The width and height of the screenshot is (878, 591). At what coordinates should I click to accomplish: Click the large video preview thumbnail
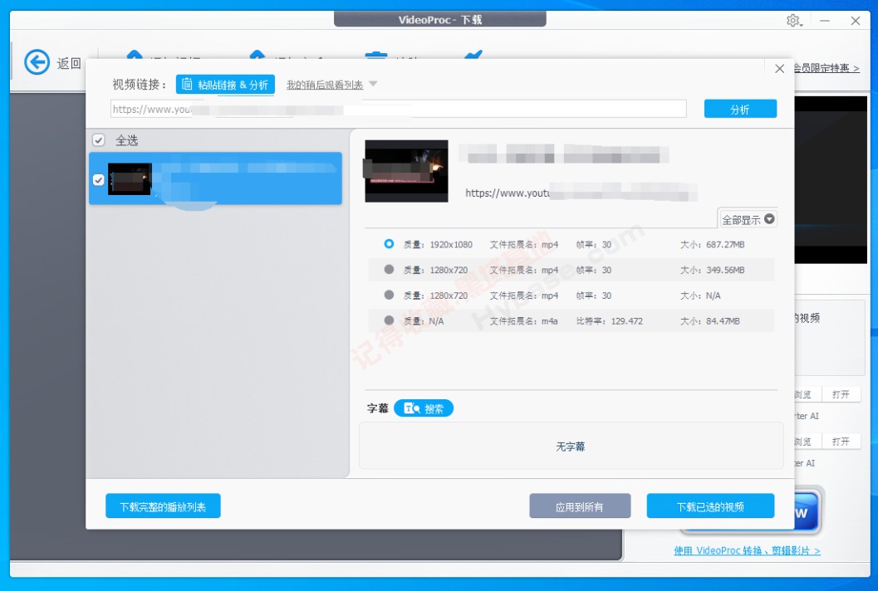(x=406, y=171)
